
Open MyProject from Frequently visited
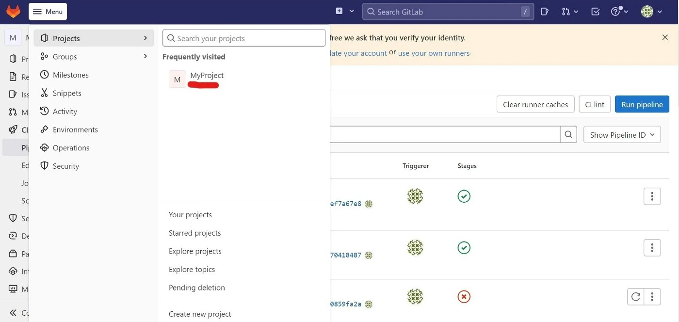(x=206, y=76)
